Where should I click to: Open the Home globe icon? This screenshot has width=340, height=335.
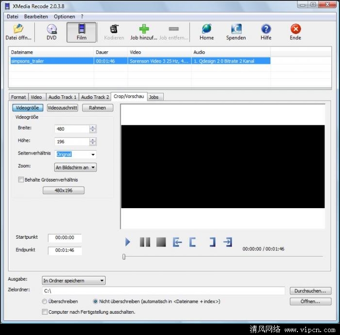(x=206, y=29)
